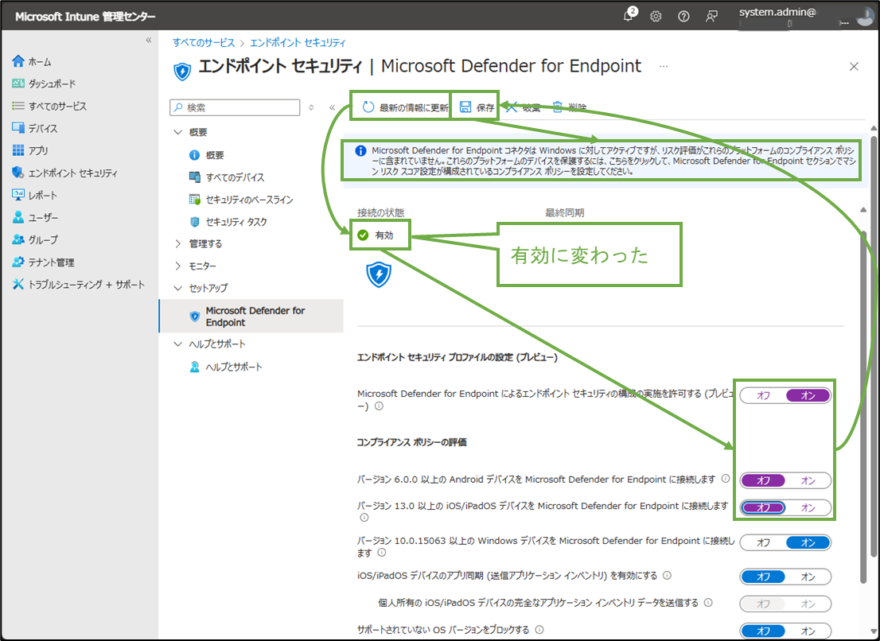The height and width of the screenshot is (641, 880).
Task: Click info icon beside iOS app sync setting
Action: (668, 575)
